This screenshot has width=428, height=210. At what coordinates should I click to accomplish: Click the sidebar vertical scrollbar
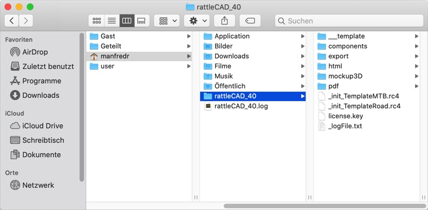[82, 107]
